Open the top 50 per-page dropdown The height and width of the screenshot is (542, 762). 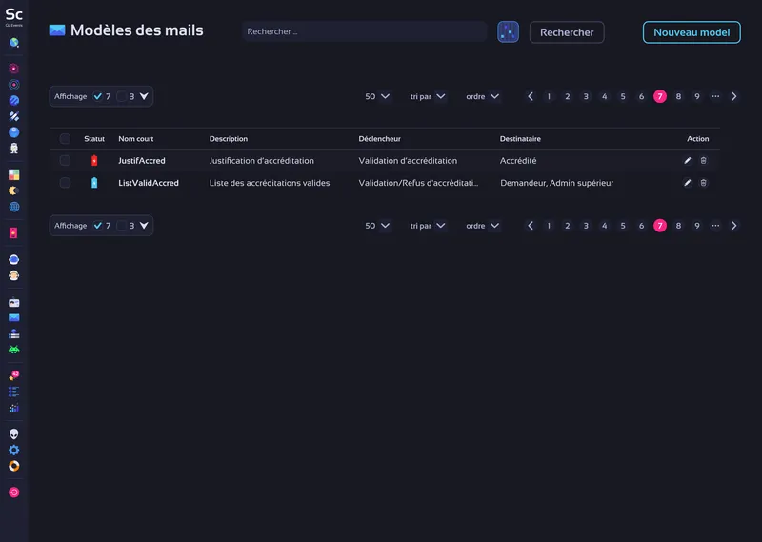(377, 96)
